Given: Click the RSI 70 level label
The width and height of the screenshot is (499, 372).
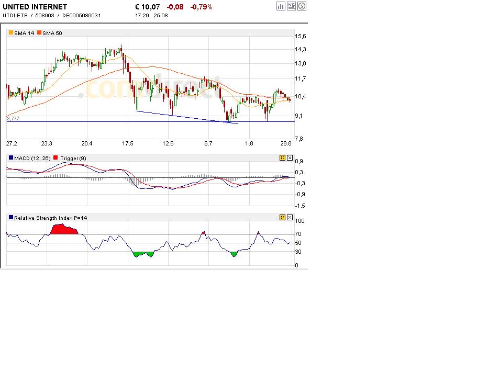Looking at the screenshot, I should coord(298,234).
